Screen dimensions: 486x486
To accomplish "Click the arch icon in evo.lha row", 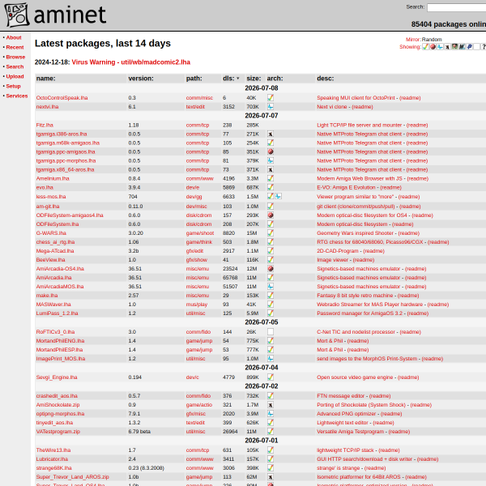I will (x=271, y=188).
